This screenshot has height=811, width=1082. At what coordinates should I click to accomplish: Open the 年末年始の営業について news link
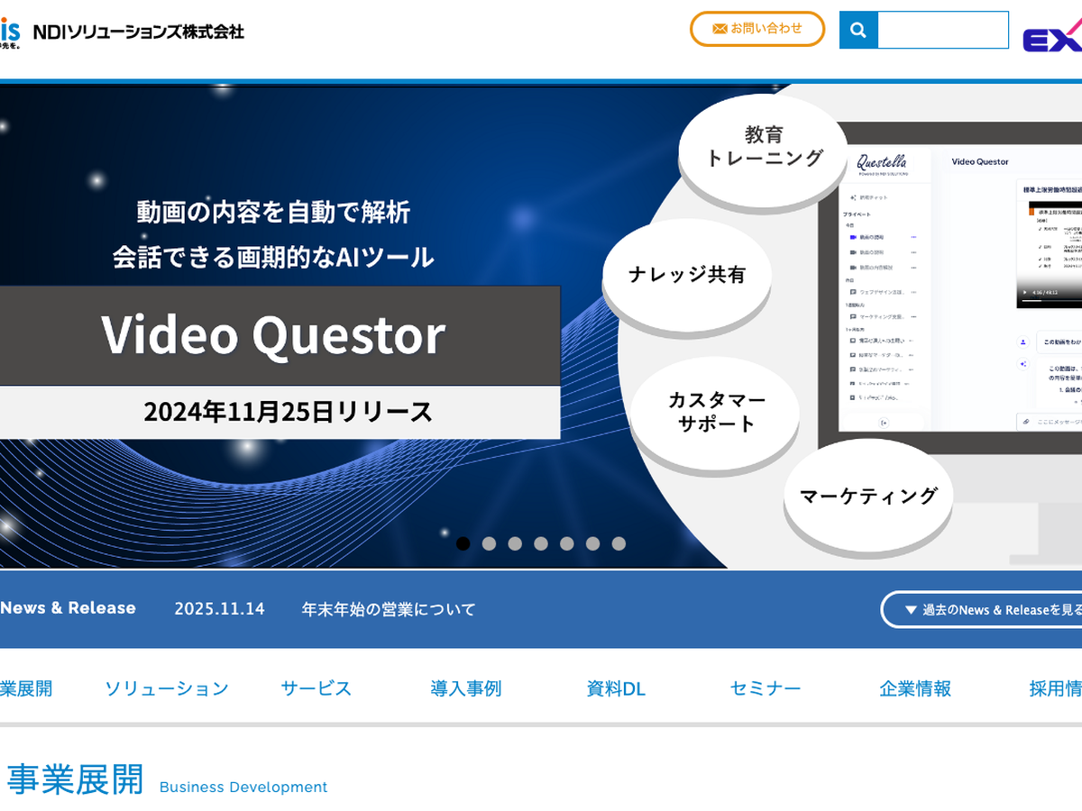point(389,609)
